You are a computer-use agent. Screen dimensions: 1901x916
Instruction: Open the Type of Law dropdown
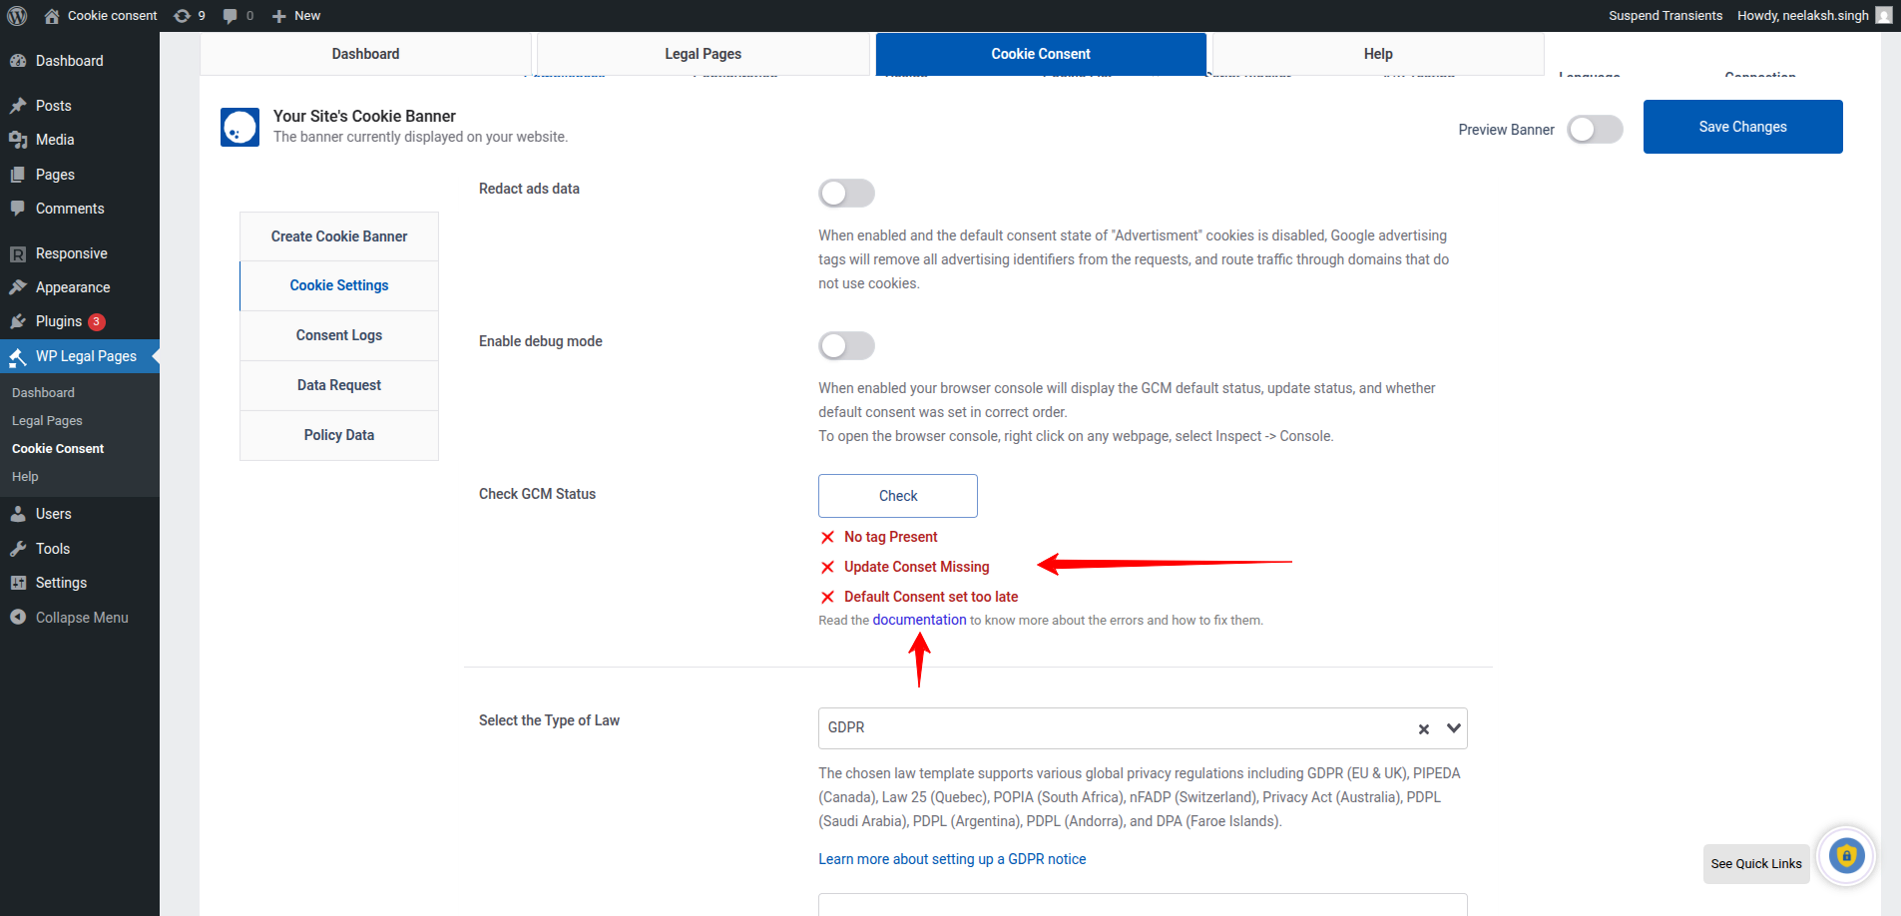1453,728
